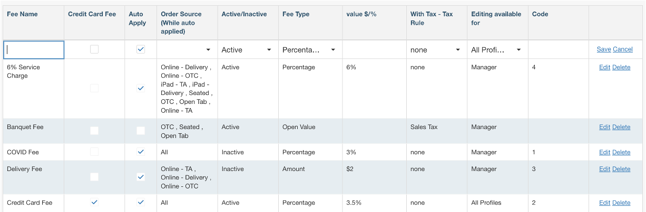Open the Tax Rule none dropdown
Screen dimensions: 646x212
(x=436, y=50)
